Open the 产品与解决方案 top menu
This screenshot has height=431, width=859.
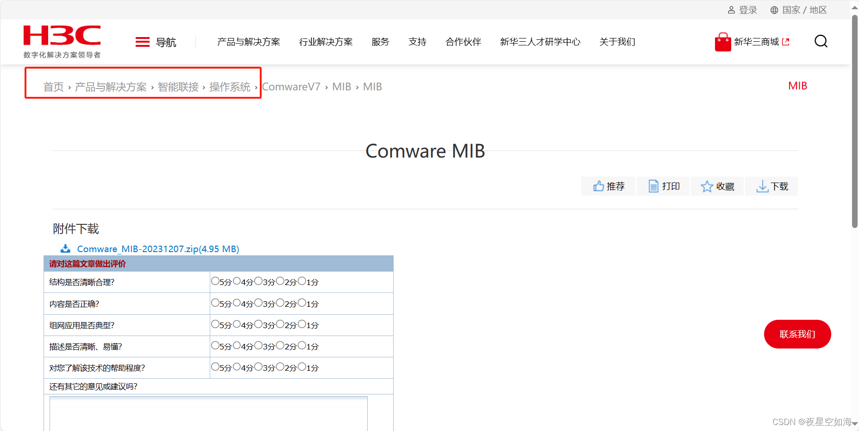point(249,42)
